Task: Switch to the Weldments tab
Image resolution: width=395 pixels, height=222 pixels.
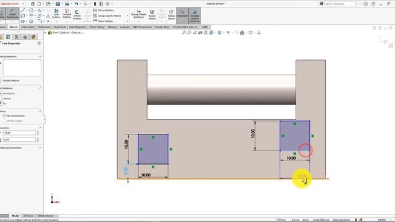Action: click(44, 27)
